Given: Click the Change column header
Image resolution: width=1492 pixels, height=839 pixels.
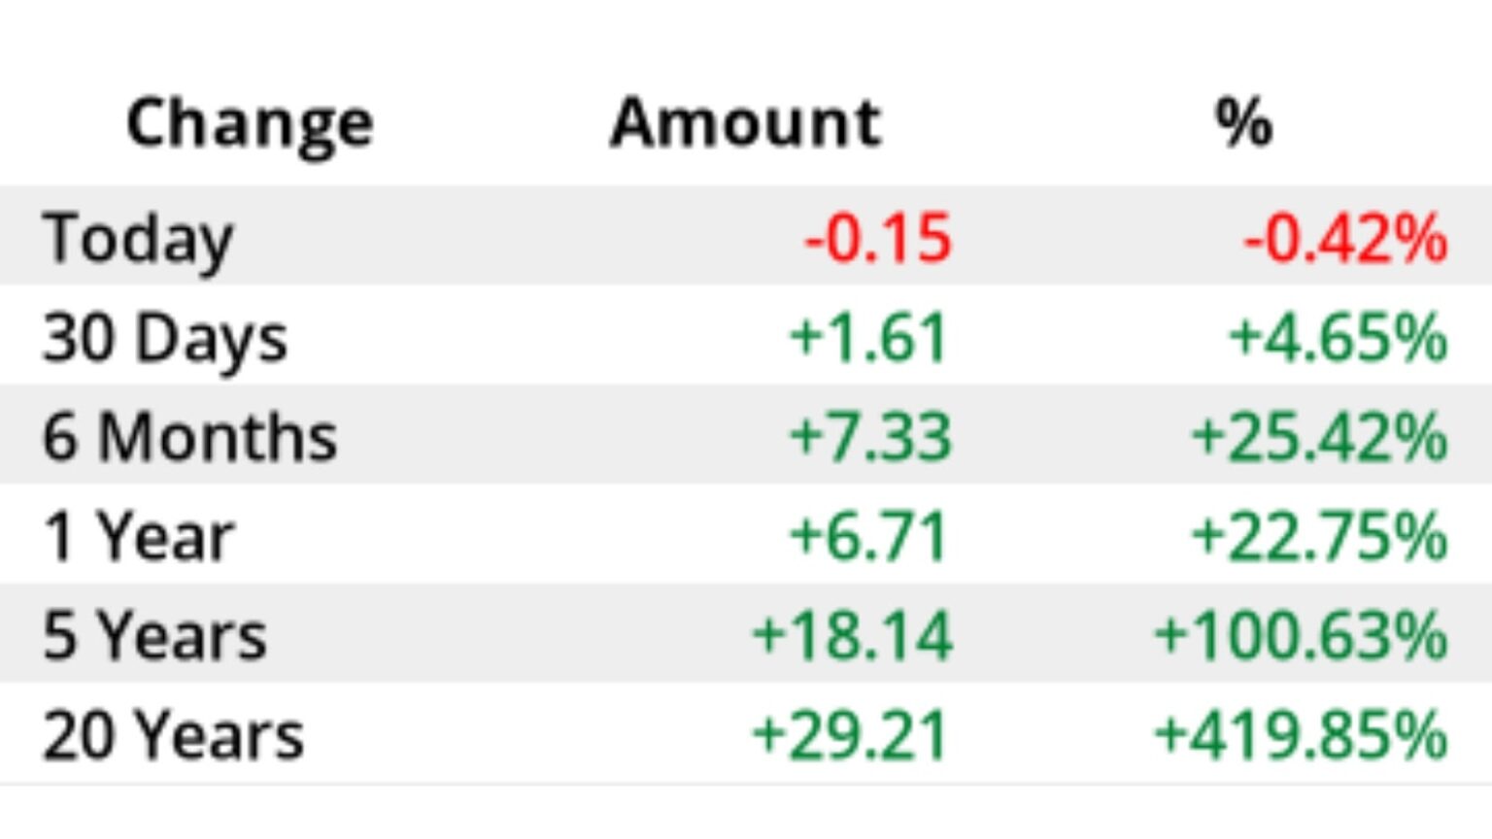Looking at the screenshot, I should 250,124.
